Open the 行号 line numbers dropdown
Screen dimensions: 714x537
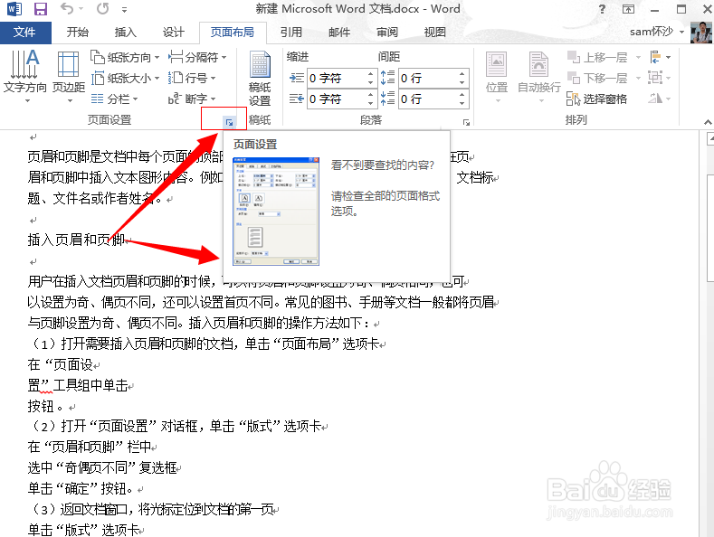(192, 79)
